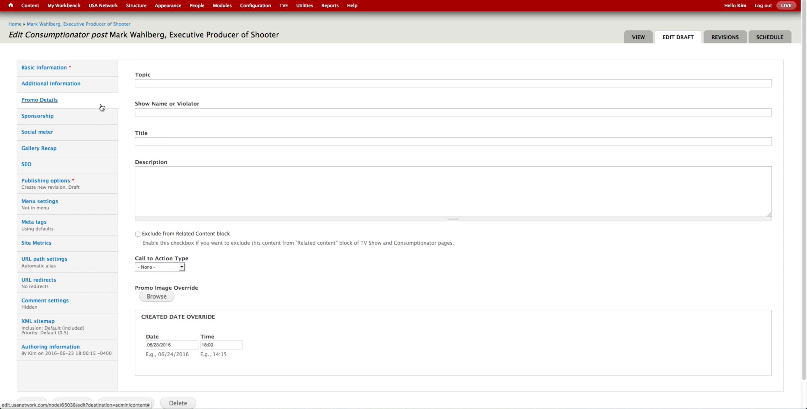Open the Configuration admin menu
Viewport: 807px width, 409px height.
coord(255,5)
